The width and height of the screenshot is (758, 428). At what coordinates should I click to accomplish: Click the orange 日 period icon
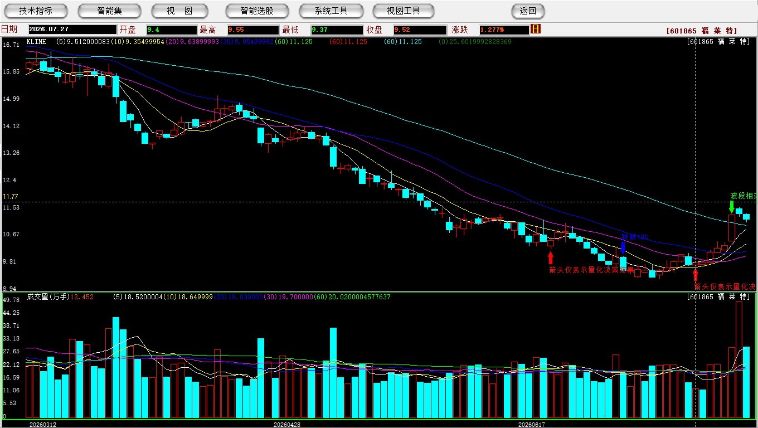pos(536,29)
